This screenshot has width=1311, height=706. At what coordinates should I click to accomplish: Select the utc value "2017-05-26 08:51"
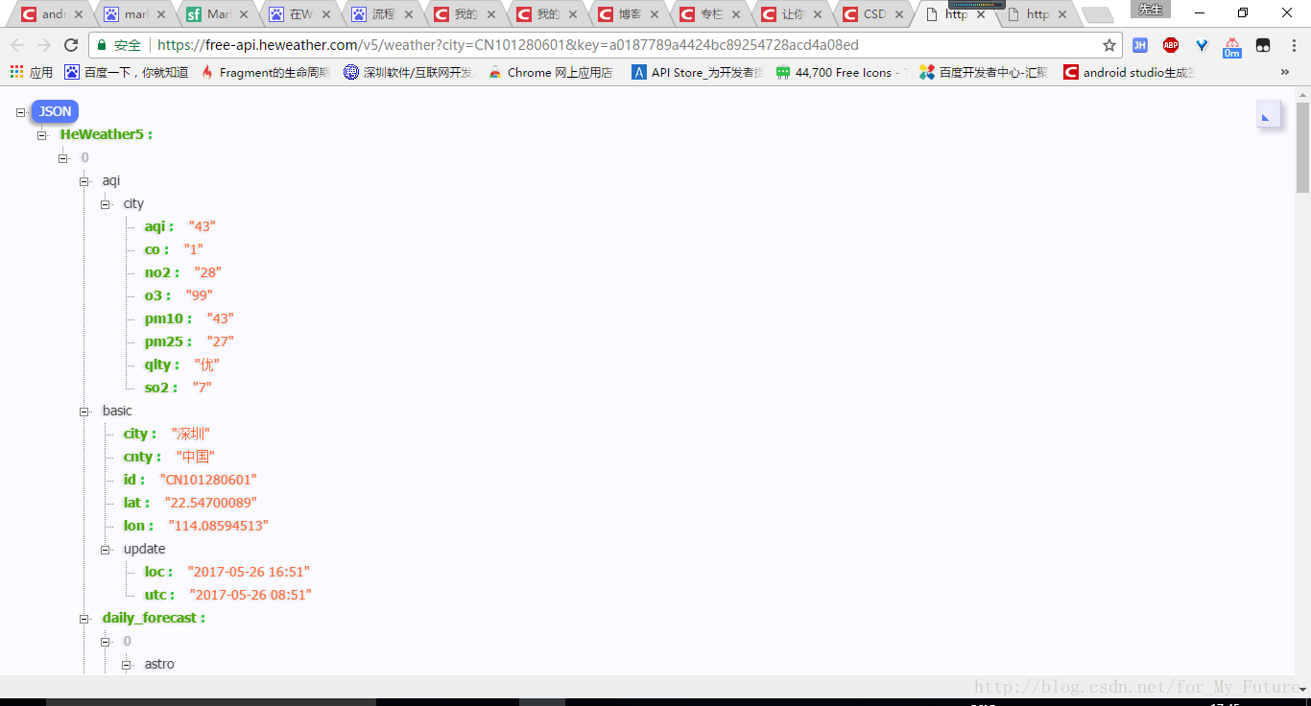[250, 596]
